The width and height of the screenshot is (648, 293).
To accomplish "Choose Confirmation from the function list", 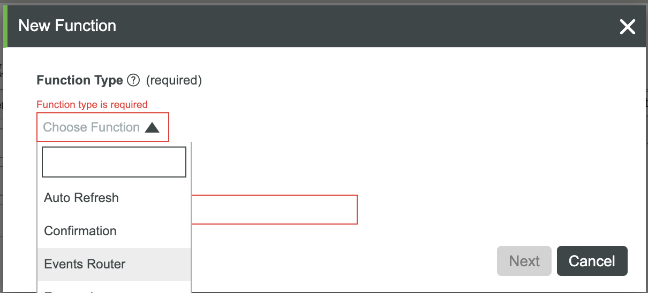I will point(80,231).
